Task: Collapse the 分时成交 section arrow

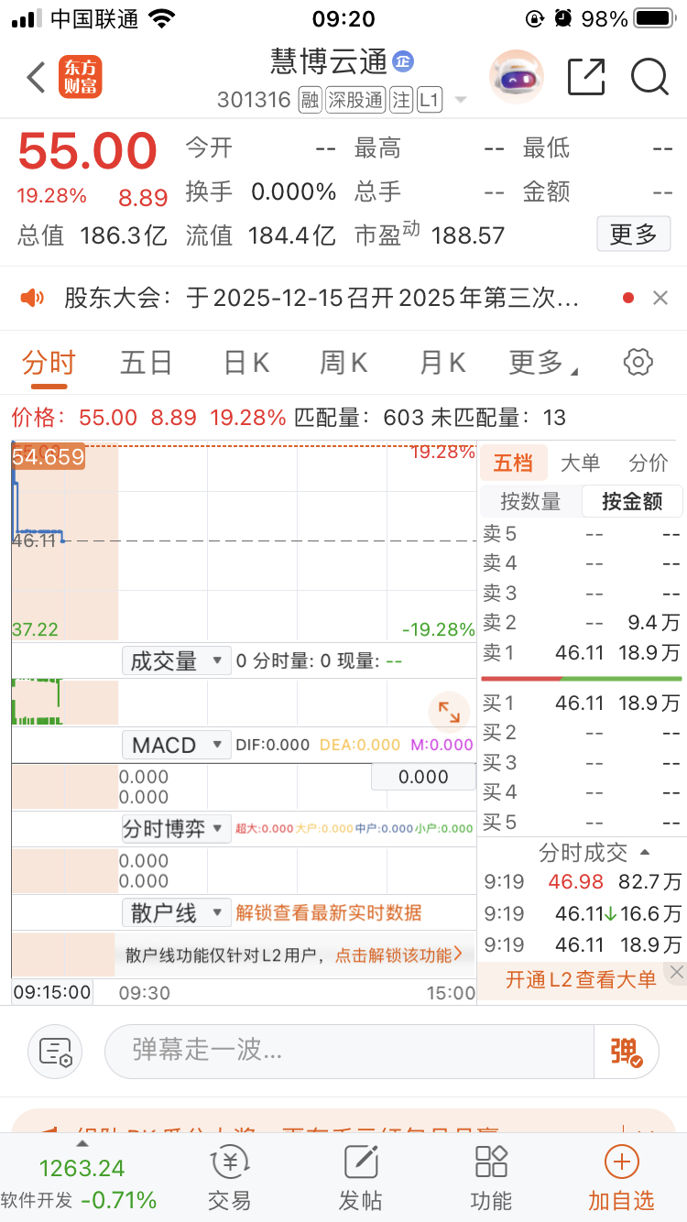Action: point(645,853)
